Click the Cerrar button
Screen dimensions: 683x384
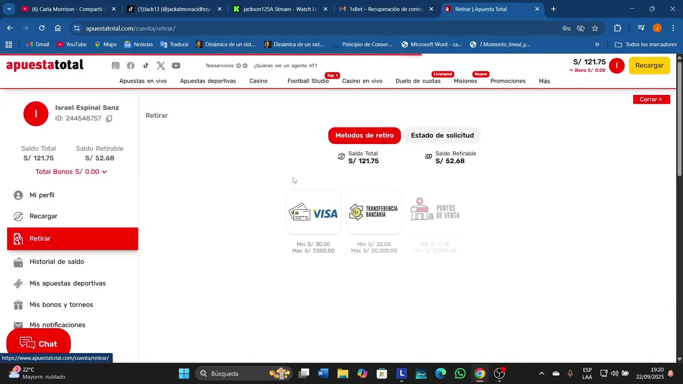click(651, 99)
